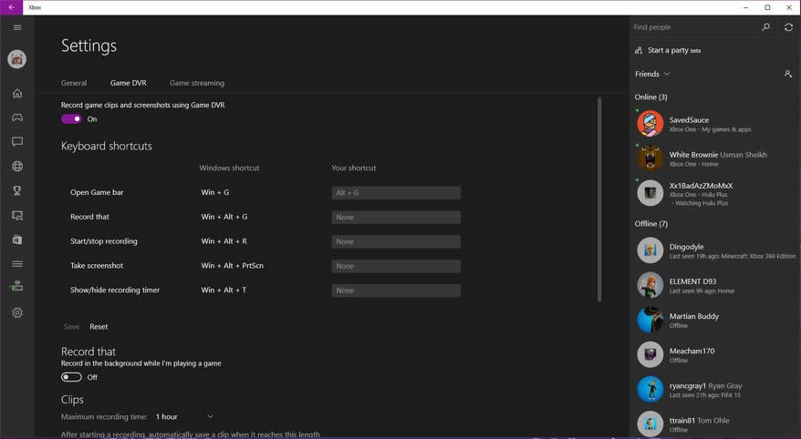Expand the Friends filter dropdown
801x439 pixels.
pos(652,74)
